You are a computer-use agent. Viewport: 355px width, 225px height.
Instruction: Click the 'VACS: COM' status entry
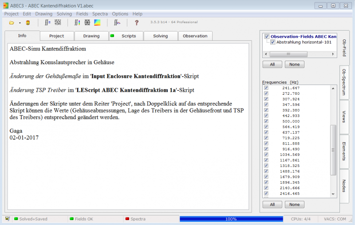(335, 219)
